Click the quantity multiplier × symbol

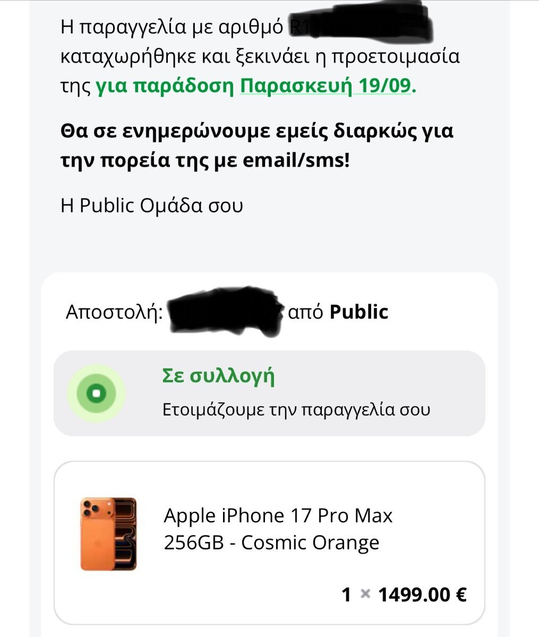click(x=364, y=595)
